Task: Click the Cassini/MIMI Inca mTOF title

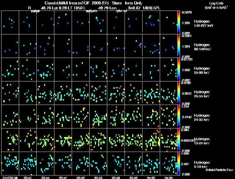Action: pos(67,3)
